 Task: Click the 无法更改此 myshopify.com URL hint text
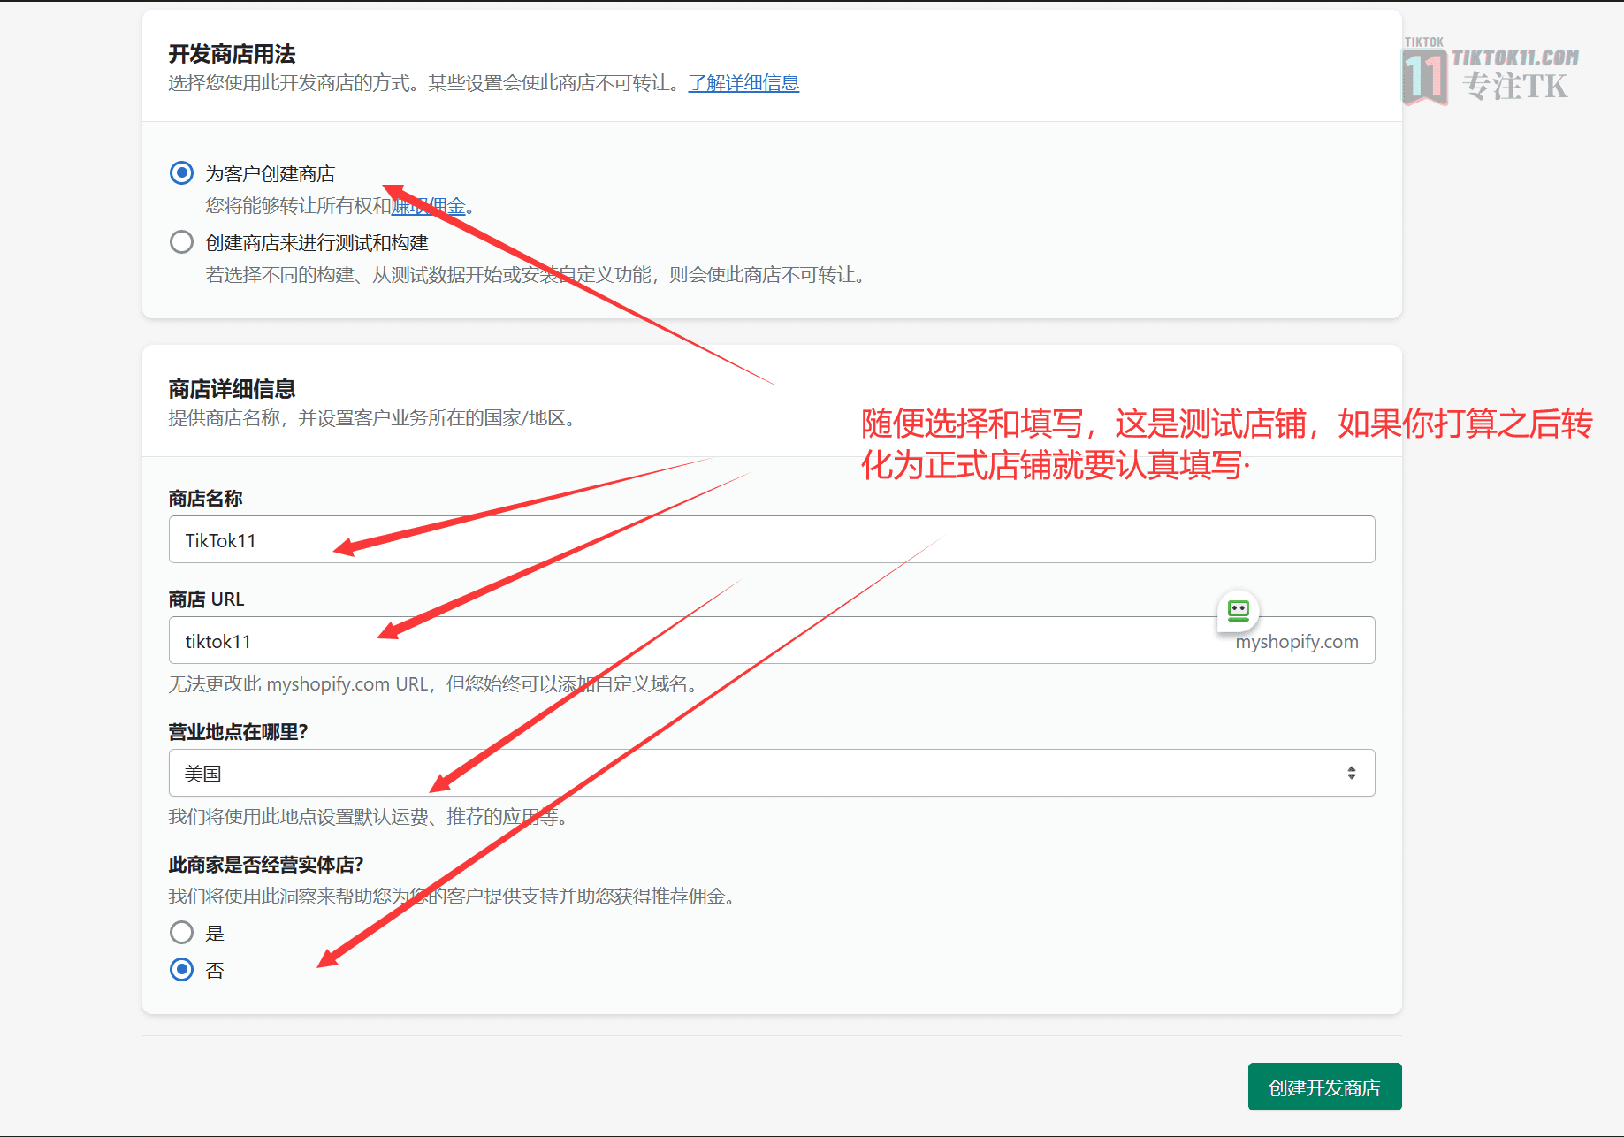[436, 684]
